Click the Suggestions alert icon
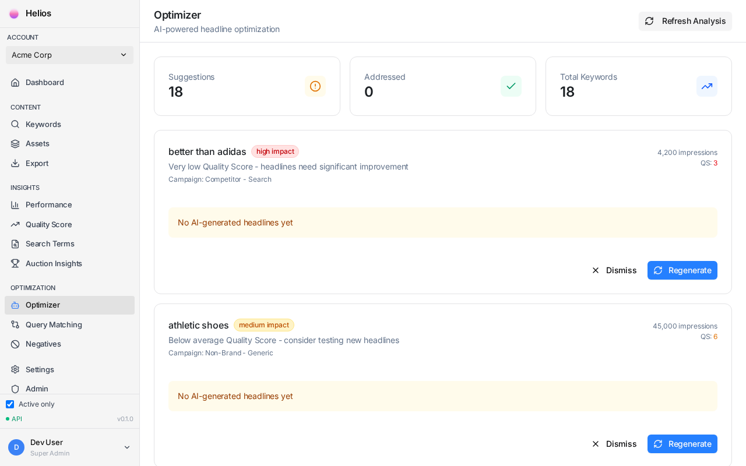The image size is (746, 466). (x=315, y=86)
